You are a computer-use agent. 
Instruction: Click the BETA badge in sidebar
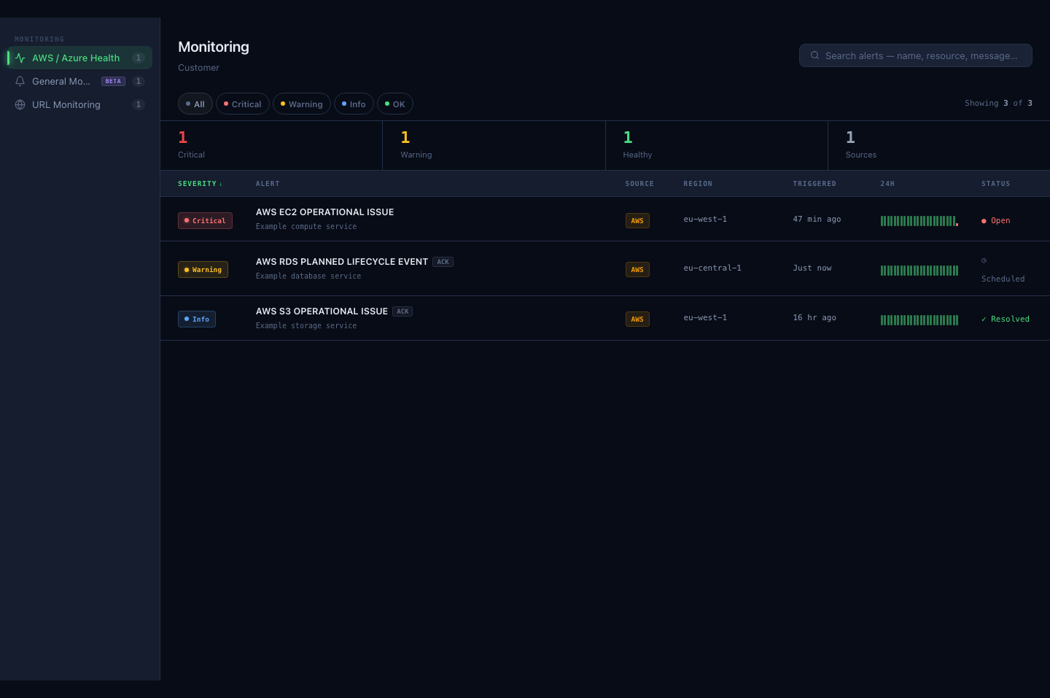pyautogui.click(x=113, y=82)
